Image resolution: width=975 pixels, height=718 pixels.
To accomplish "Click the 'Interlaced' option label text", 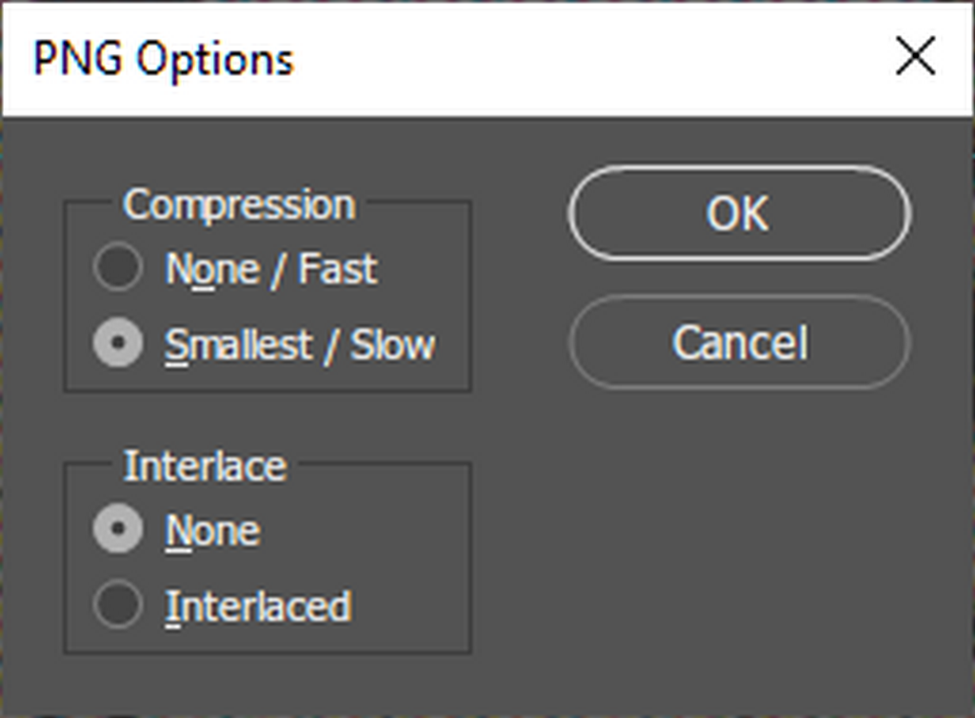I will point(258,607).
